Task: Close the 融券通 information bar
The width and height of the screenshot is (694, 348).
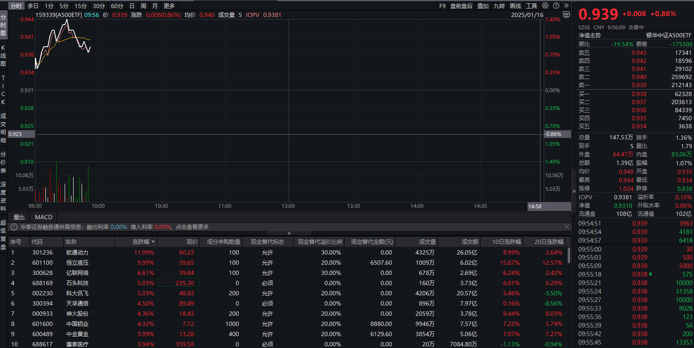Action: pyautogui.click(x=566, y=227)
